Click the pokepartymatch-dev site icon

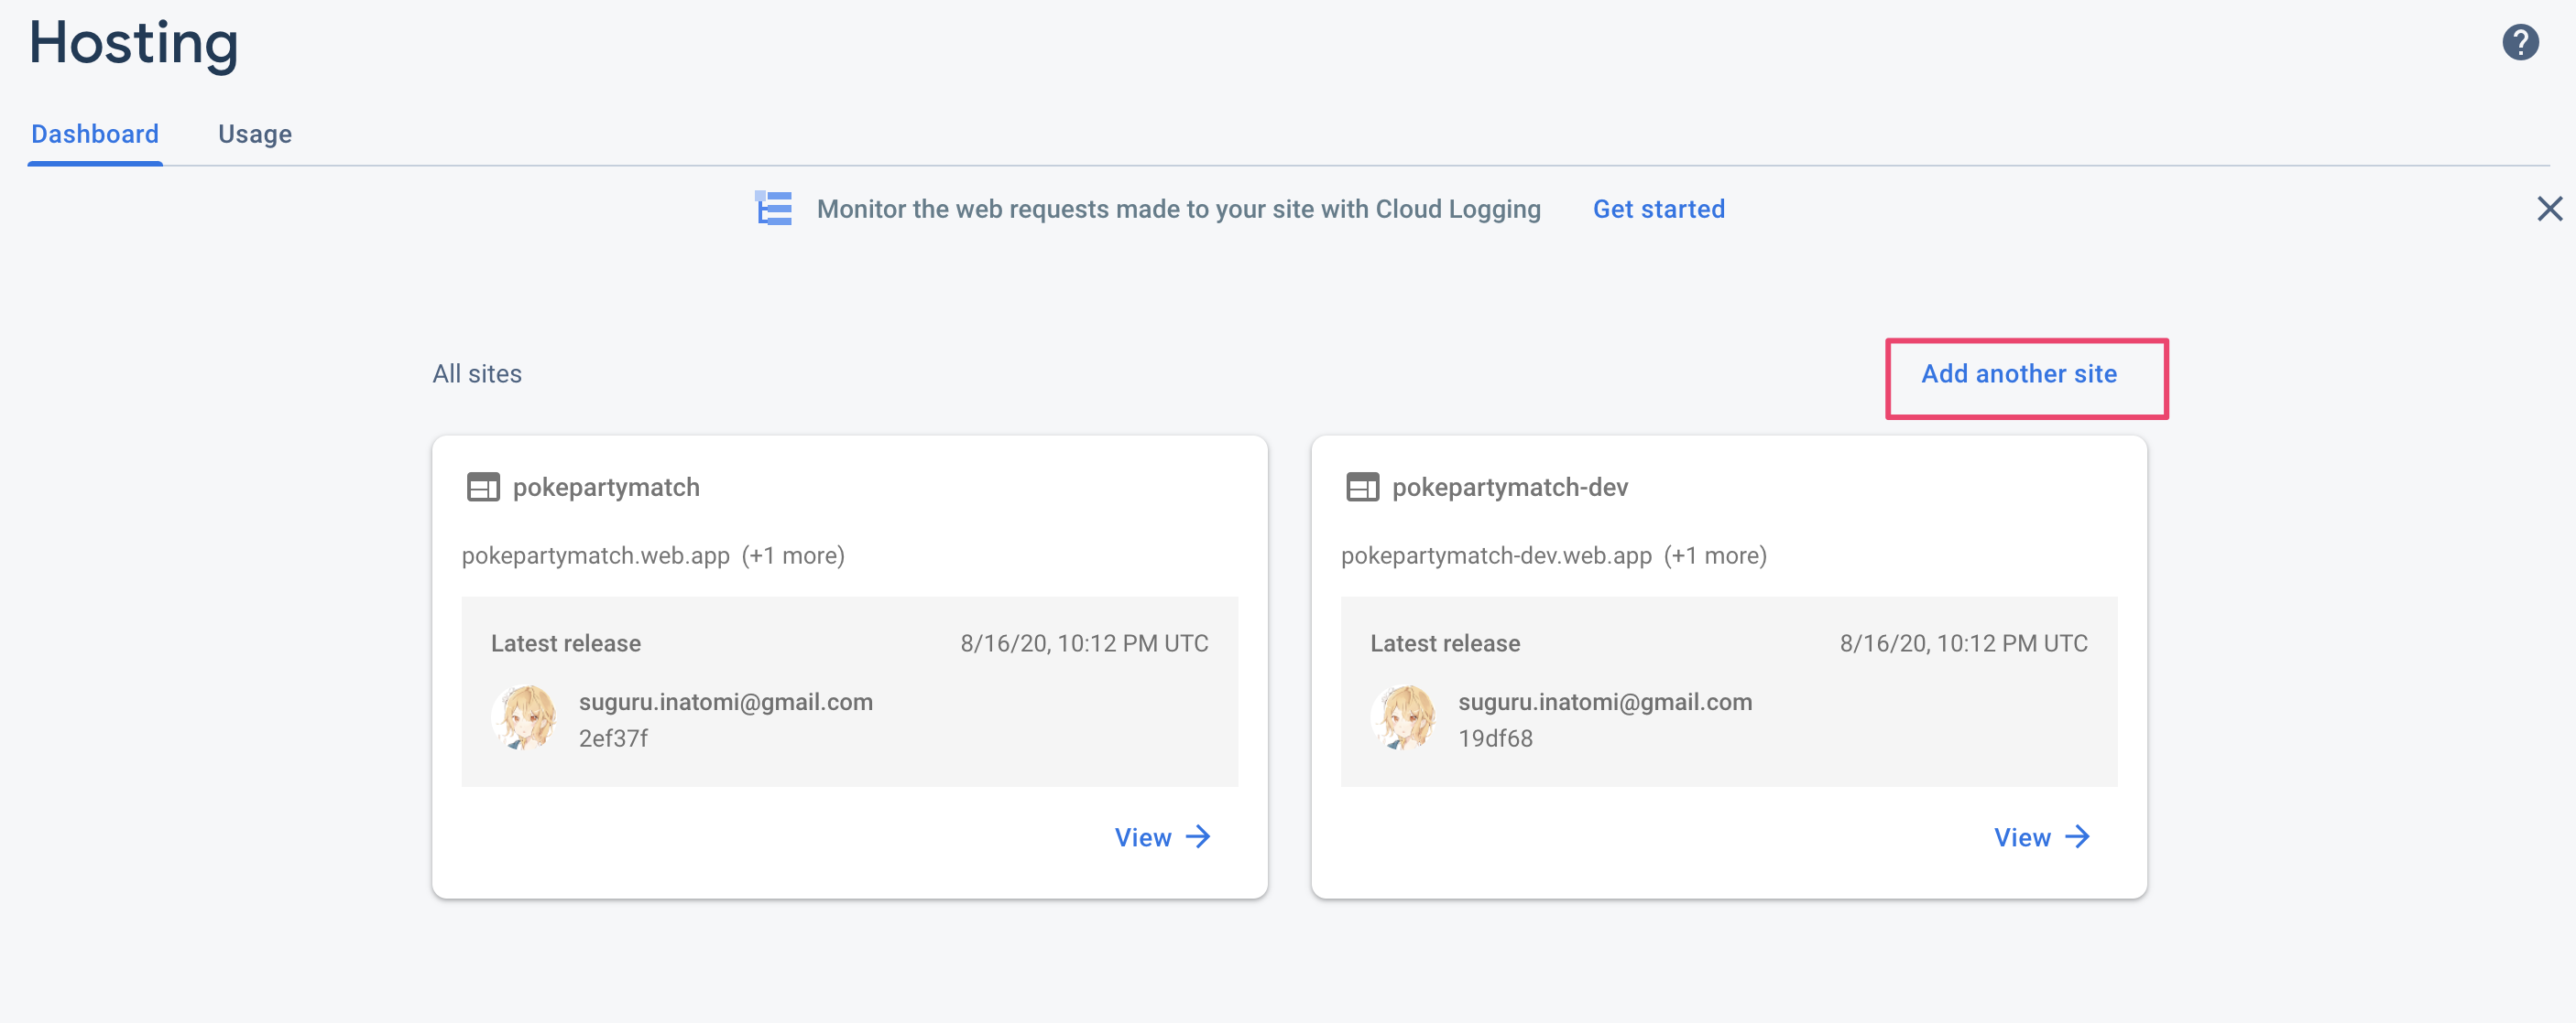[1362, 488]
